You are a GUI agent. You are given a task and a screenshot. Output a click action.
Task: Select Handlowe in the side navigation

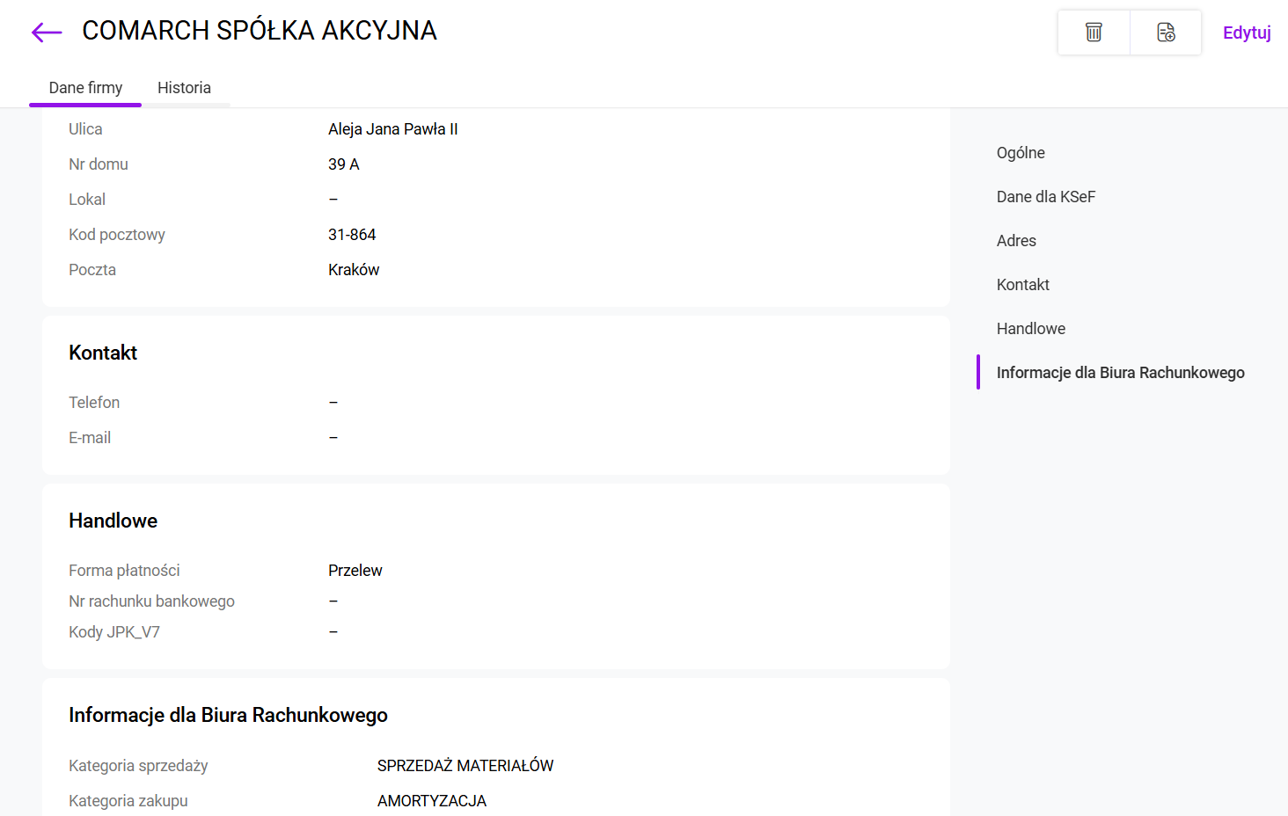pyautogui.click(x=1030, y=329)
